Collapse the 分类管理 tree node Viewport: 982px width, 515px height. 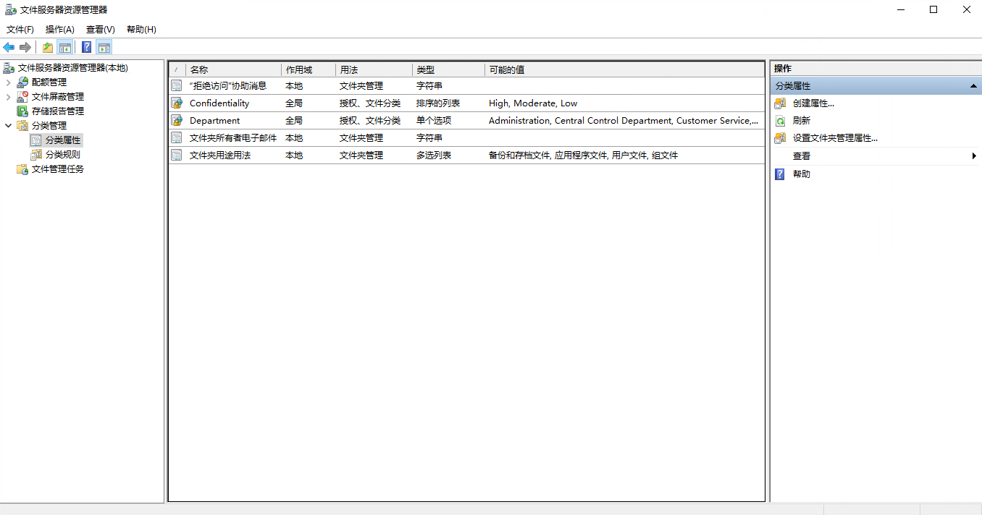pos(8,126)
